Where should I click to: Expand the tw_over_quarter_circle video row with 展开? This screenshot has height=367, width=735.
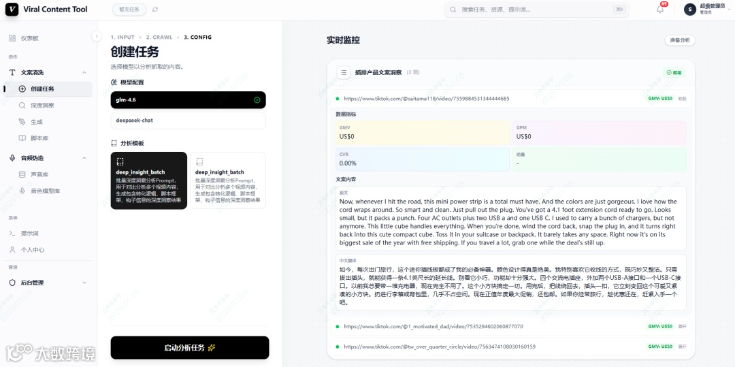tap(682, 347)
